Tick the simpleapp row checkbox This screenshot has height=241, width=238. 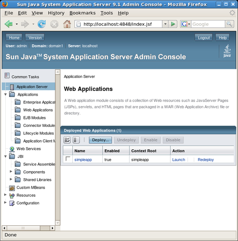coord(68,159)
